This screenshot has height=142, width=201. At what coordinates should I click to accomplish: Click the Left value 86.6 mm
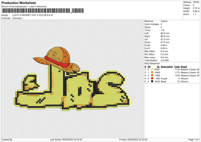tap(165, 33)
